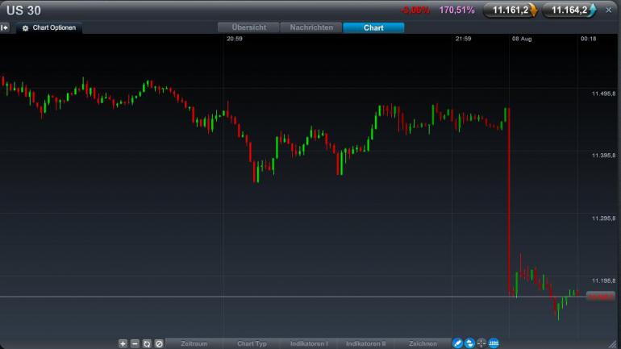The width and height of the screenshot is (621, 349).
Task: Click the clear (circle-slash) icon
Action: pos(159,343)
